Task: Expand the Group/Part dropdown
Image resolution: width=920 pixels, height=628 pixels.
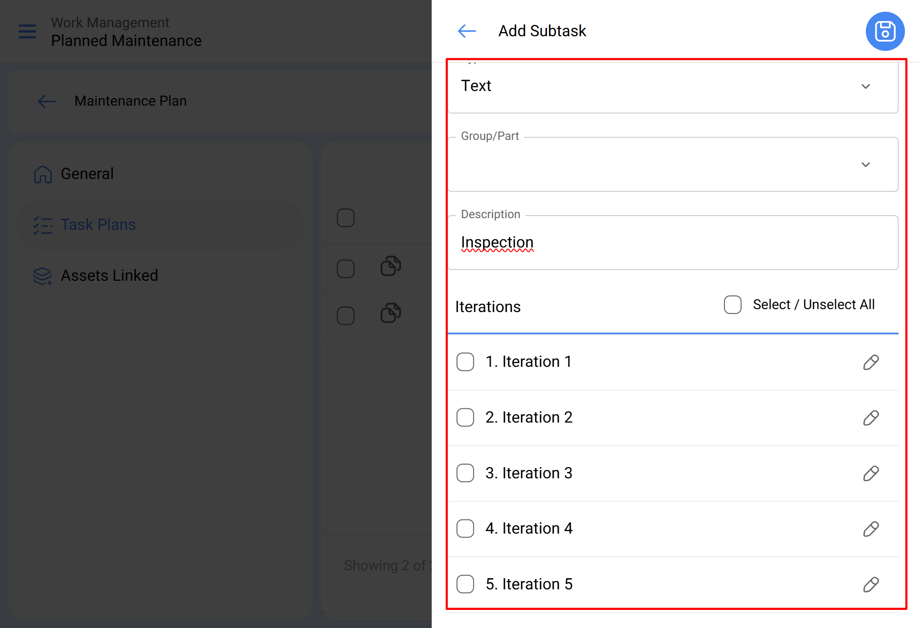Action: tap(672, 164)
